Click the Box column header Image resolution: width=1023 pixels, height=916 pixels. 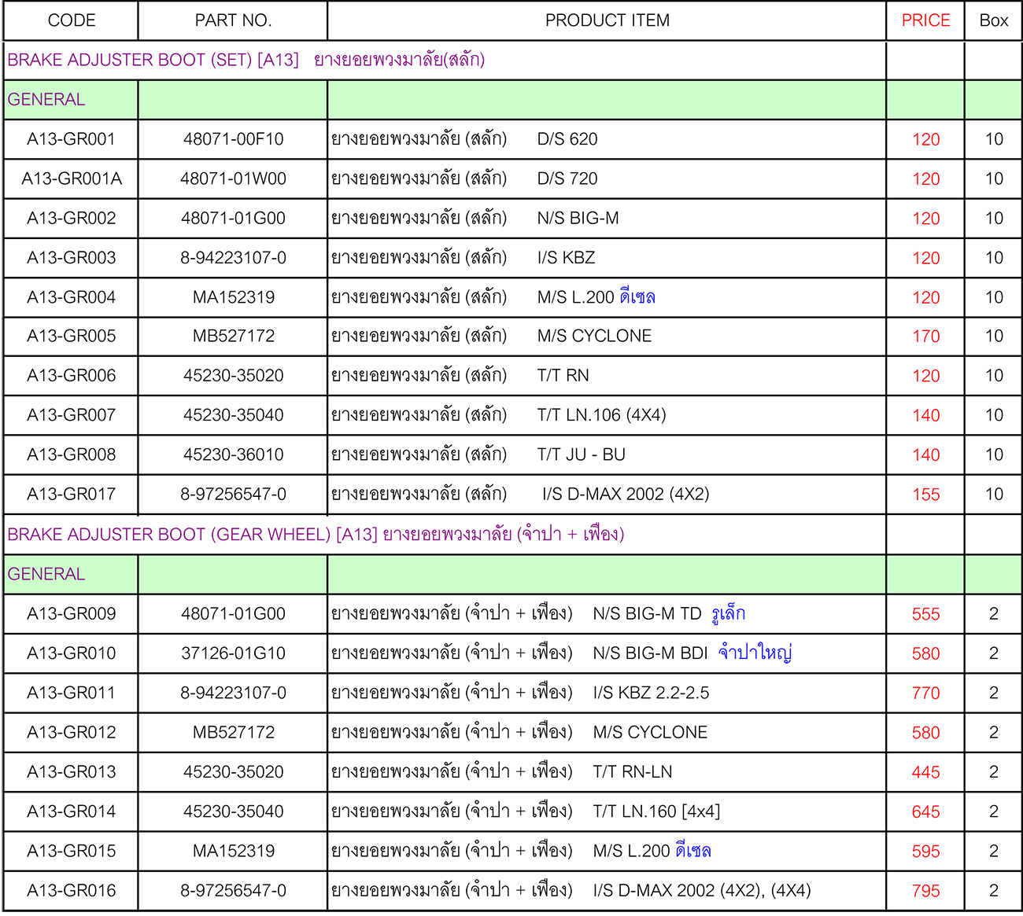point(994,20)
